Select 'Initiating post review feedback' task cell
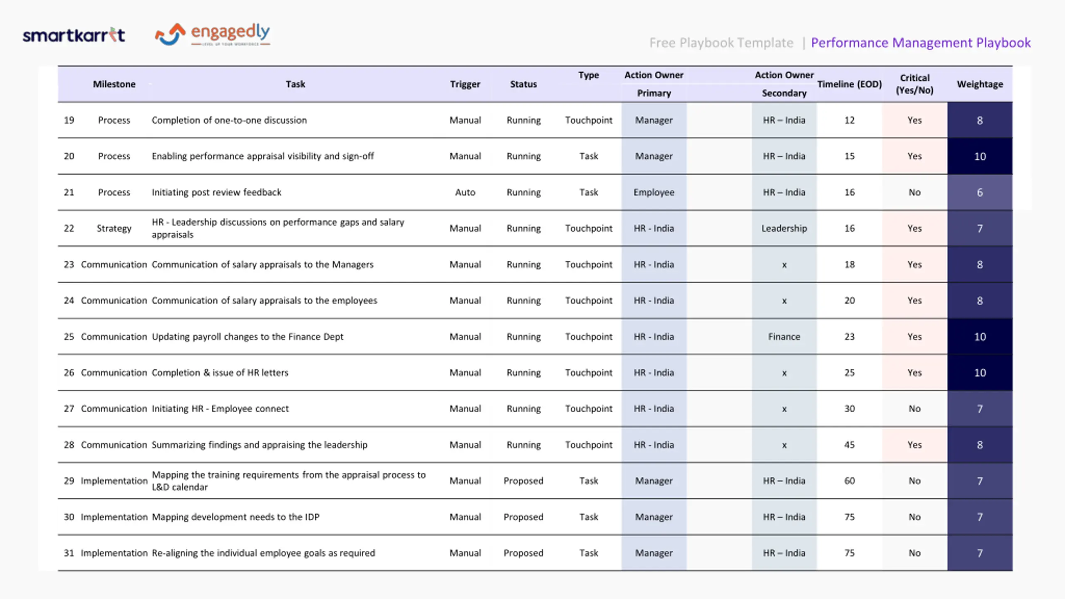The image size is (1065, 599). point(216,192)
